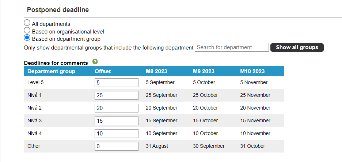Click the M8 2023 column header
The image size is (342, 162).
click(156, 71)
